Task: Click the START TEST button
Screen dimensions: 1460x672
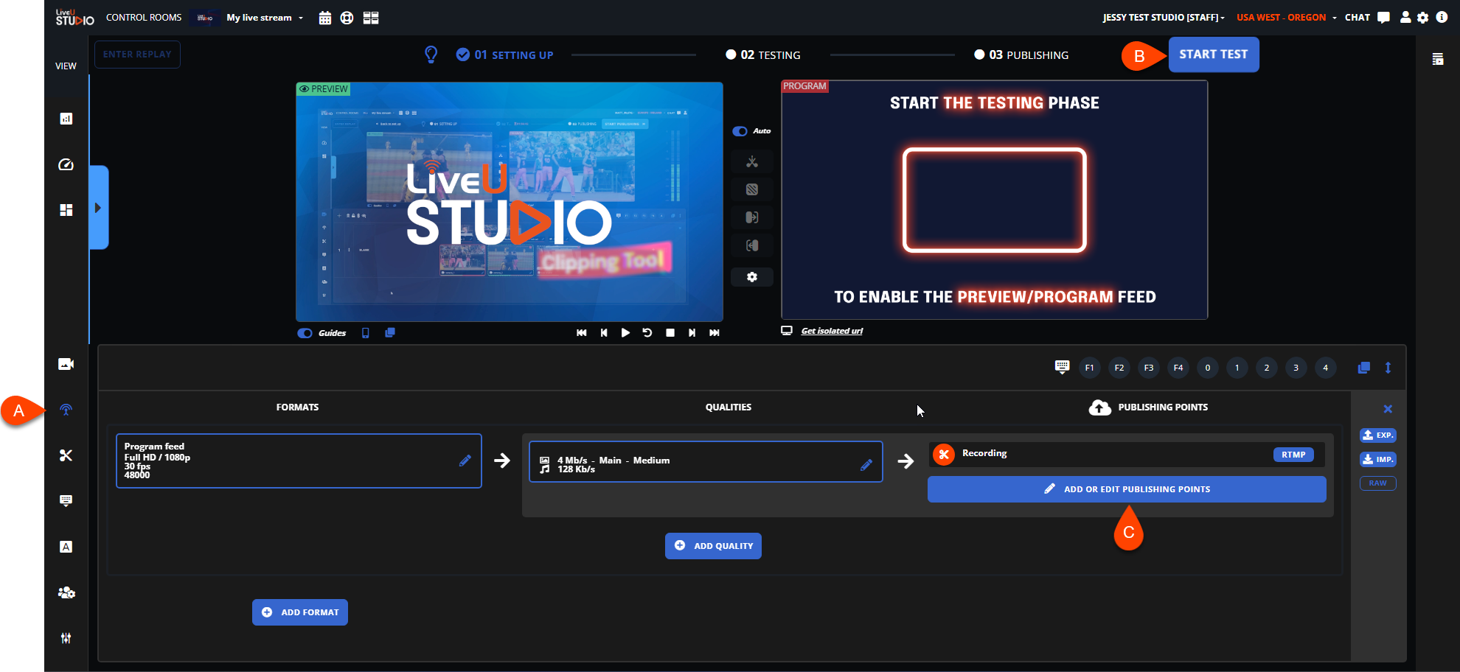Action: point(1214,55)
